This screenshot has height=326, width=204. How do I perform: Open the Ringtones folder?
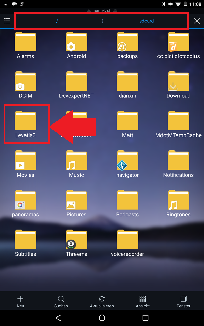pyautogui.click(x=178, y=203)
